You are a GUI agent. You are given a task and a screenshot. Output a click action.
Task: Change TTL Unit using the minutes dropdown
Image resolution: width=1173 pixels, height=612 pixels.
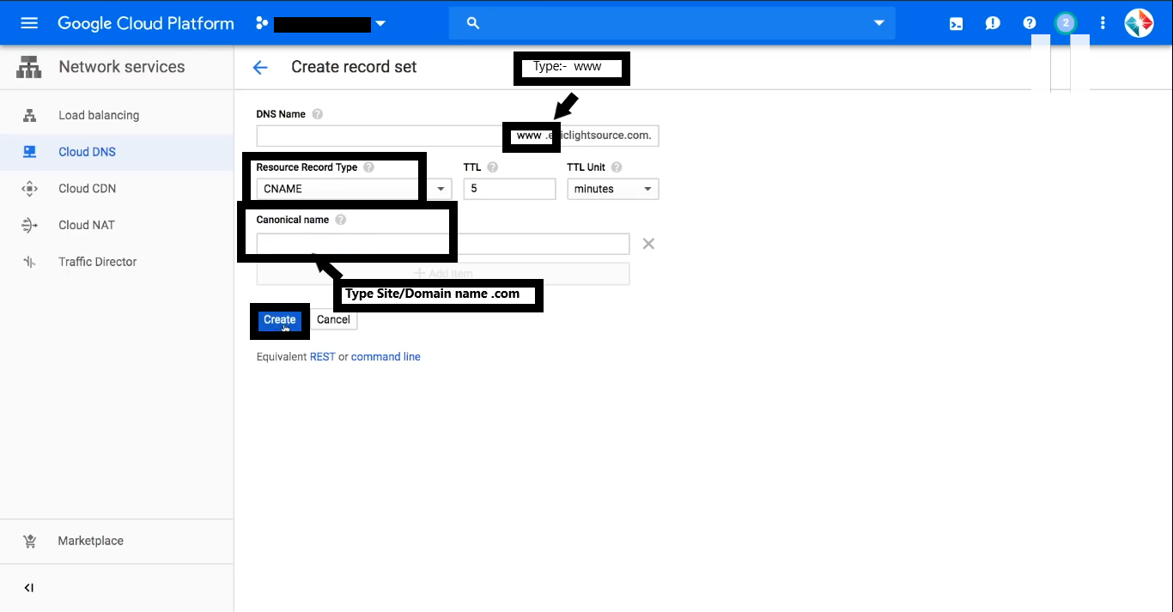tap(612, 188)
